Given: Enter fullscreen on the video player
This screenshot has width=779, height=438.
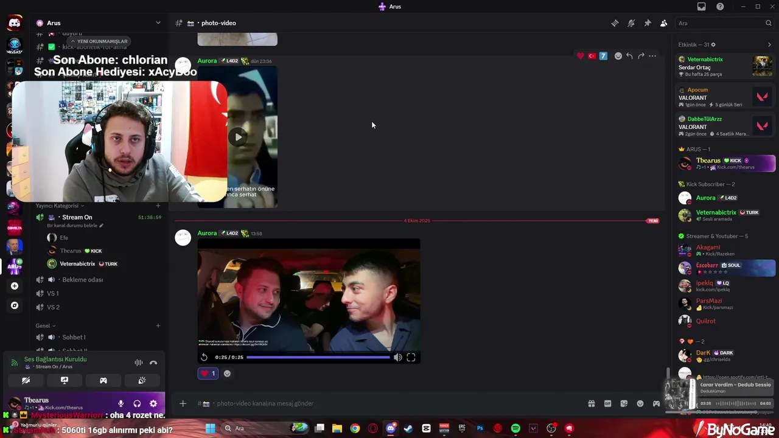Looking at the screenshot, I should pos(411,358).
